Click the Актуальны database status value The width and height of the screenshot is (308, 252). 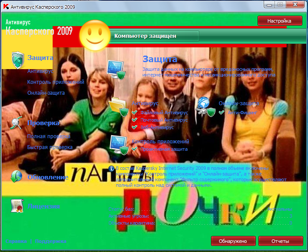point(280,209)
